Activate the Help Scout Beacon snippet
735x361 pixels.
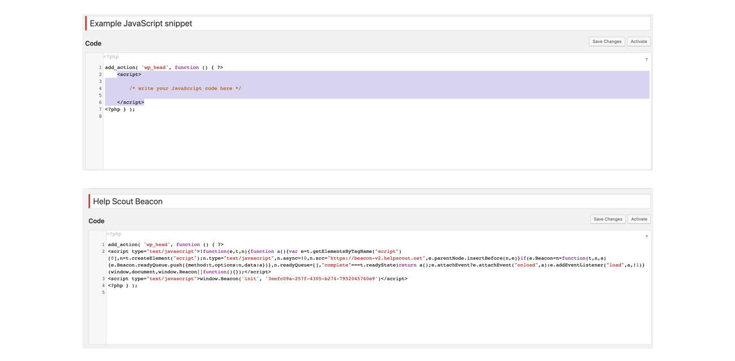(x=639, y=219)
